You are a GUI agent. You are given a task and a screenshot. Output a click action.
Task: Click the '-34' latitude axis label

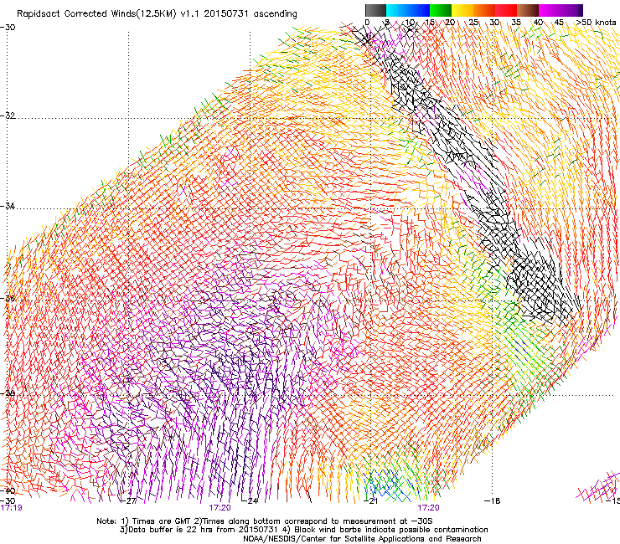8,206
